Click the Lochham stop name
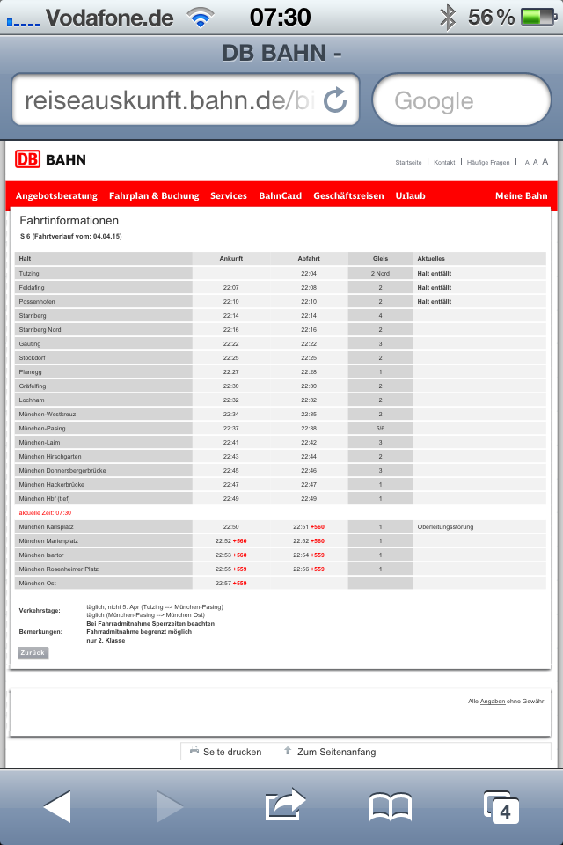Image resolution: width=563 pixels, height=845 pixels. (32, 400)
